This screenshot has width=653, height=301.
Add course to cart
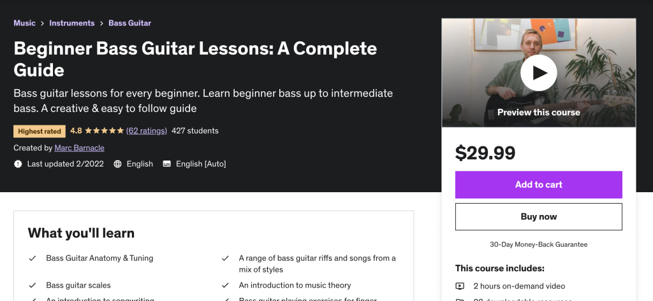tap(538, 185)
